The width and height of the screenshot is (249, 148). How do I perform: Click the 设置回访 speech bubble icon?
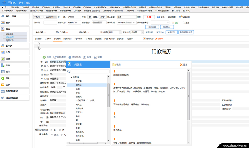tap(180, 17)
